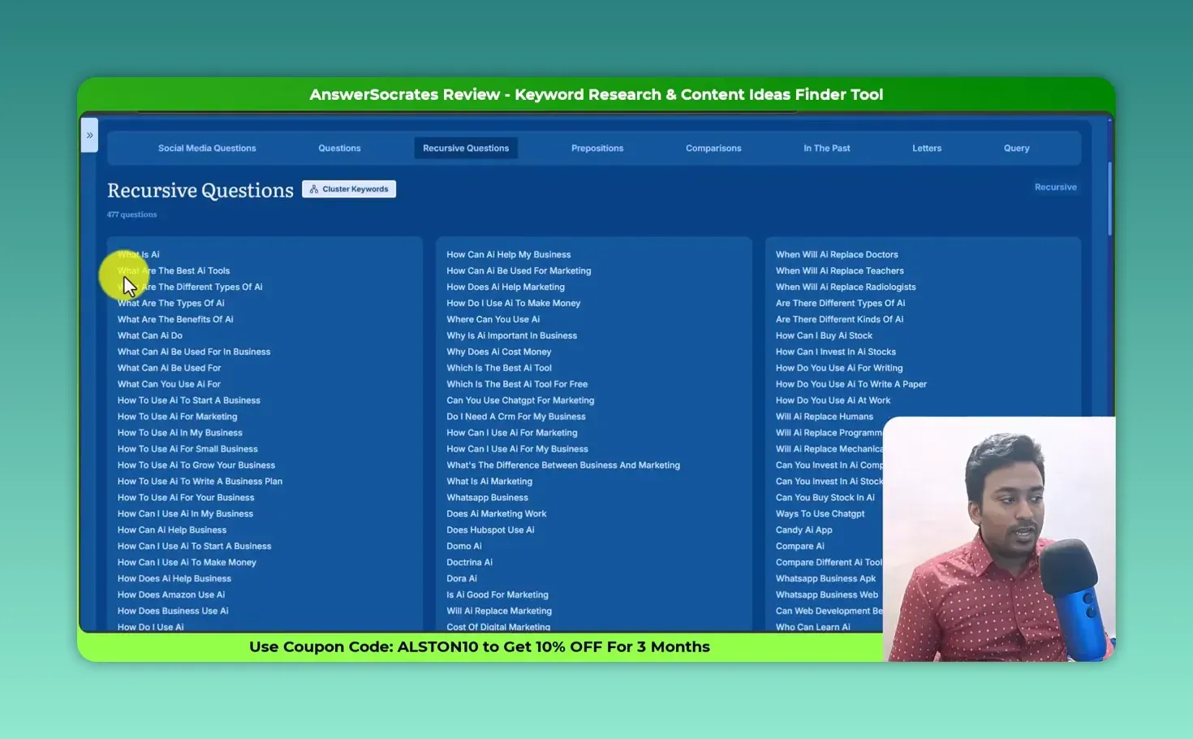Open the Query tab
This screenshot has width=1193, height=739.
[x=1016, y=149]
